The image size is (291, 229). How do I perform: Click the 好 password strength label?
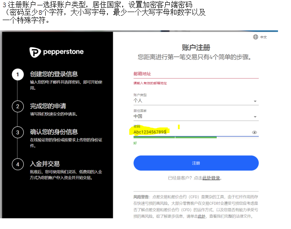coord(135,143)
